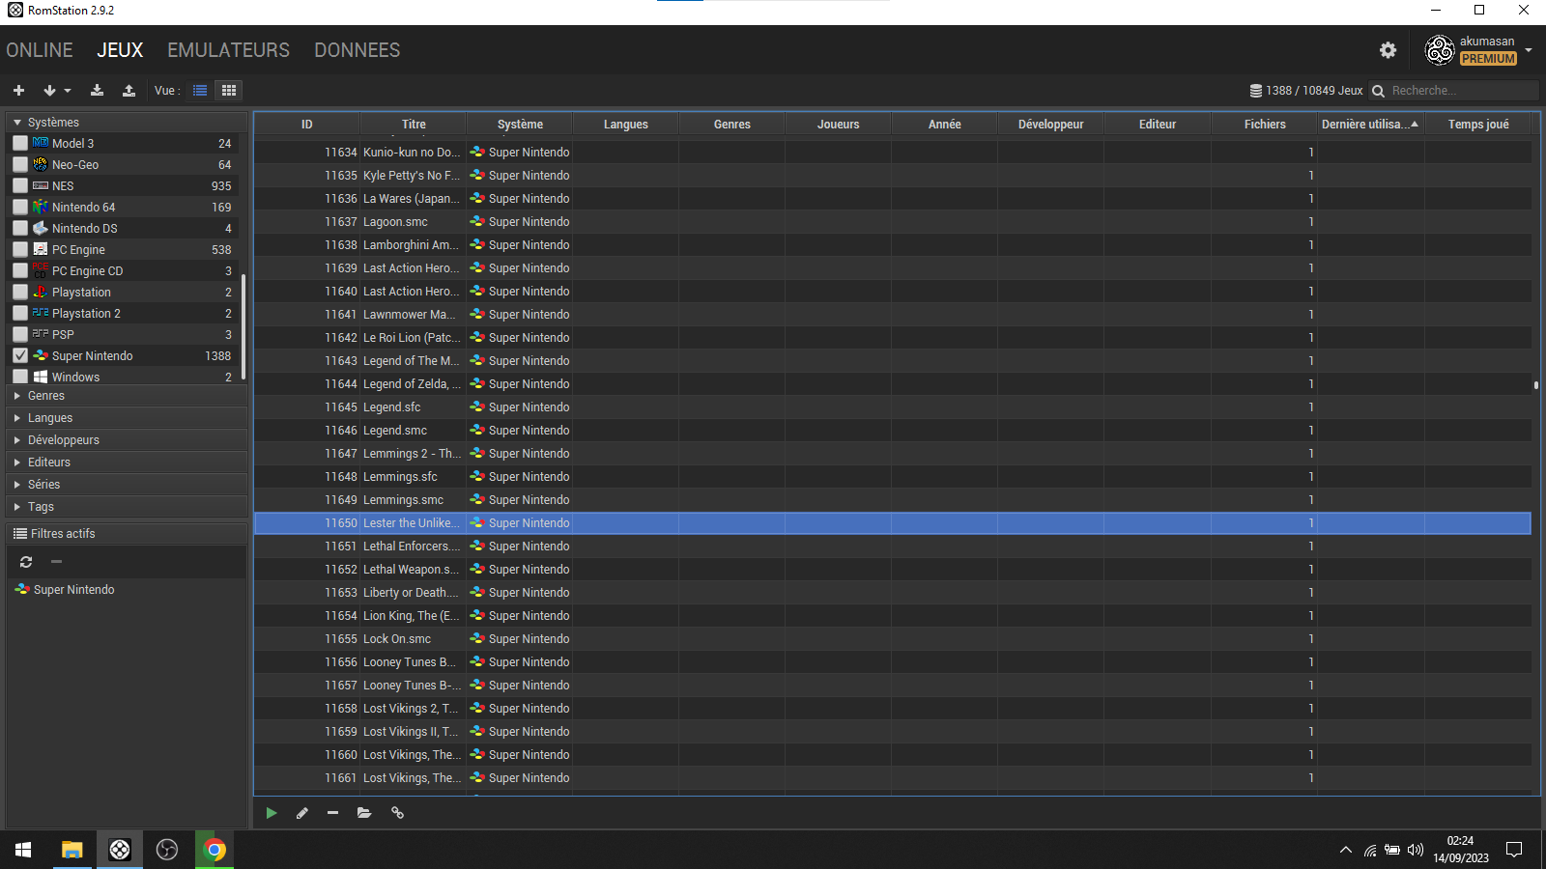The height and width of the screenshot is (869, 1546).
Task: Uncheck the Super Nintendo checkbox
Action: coord(20,355)
